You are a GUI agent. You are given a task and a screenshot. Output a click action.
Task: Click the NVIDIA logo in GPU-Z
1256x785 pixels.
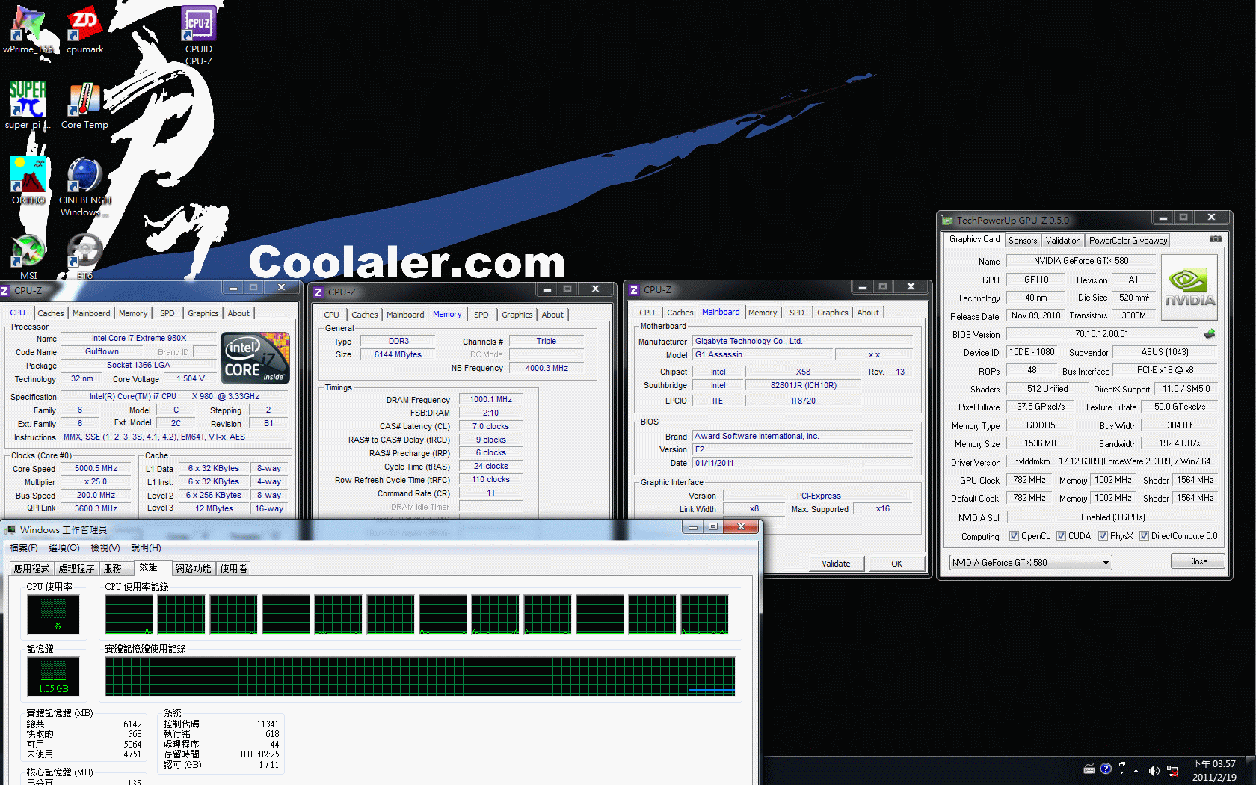click(1189, 289)
